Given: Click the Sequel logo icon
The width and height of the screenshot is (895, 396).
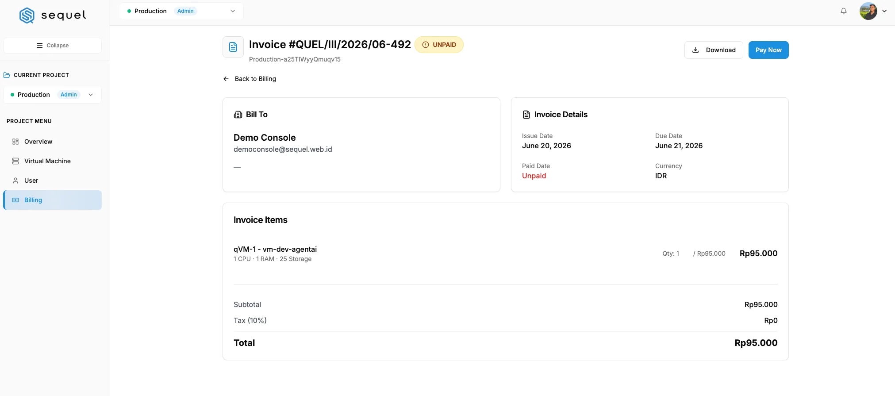Looking at the screenshot, I should click(x=27, y=15).
